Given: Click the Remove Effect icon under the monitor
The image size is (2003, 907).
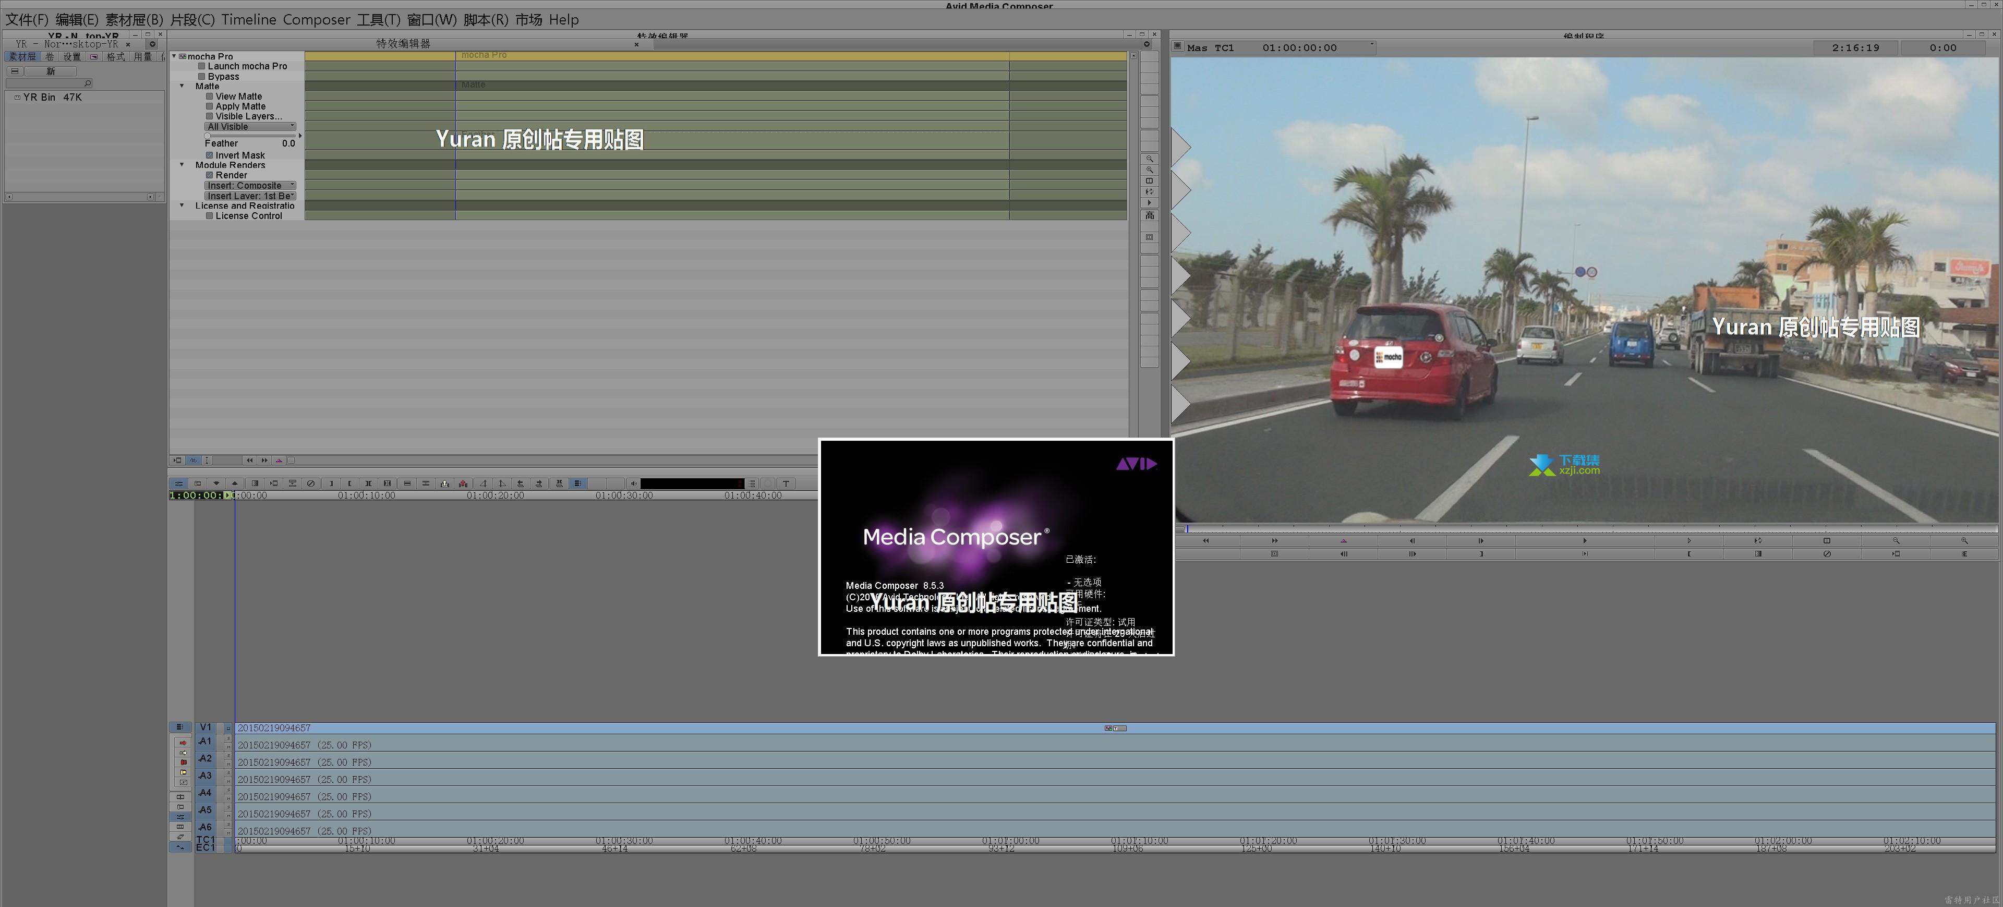Looking at the screenshot, I should click(1827, 553).
